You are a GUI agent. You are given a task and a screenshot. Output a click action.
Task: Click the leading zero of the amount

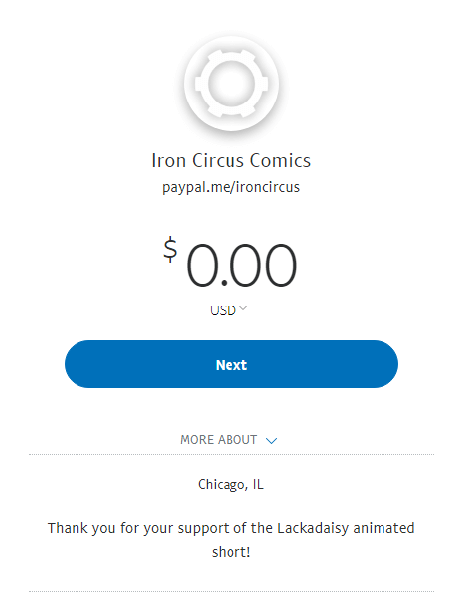(202, 265)
